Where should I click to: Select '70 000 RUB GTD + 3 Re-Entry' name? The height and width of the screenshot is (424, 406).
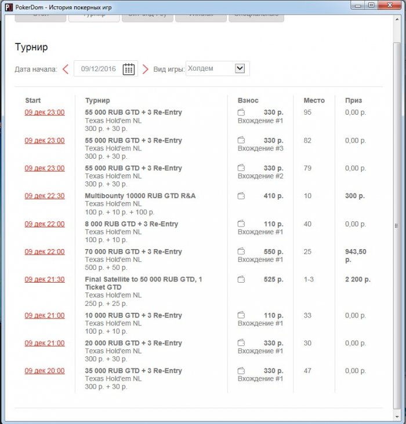point(133,251)
